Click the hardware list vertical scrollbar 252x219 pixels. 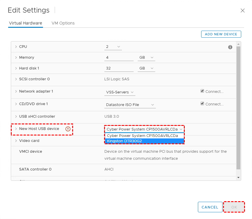pyautogui.click(x=238, y=108)
